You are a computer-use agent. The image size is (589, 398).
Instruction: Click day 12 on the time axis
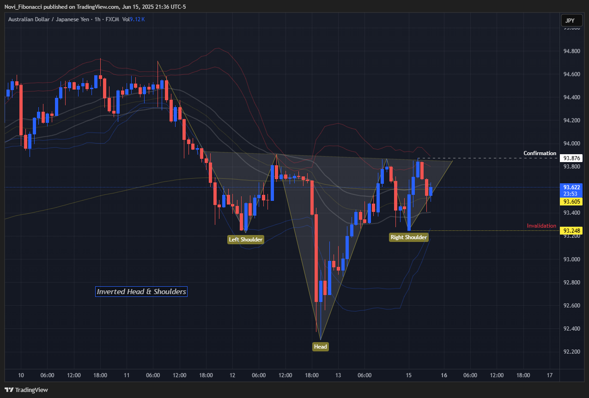click(233, 375)
